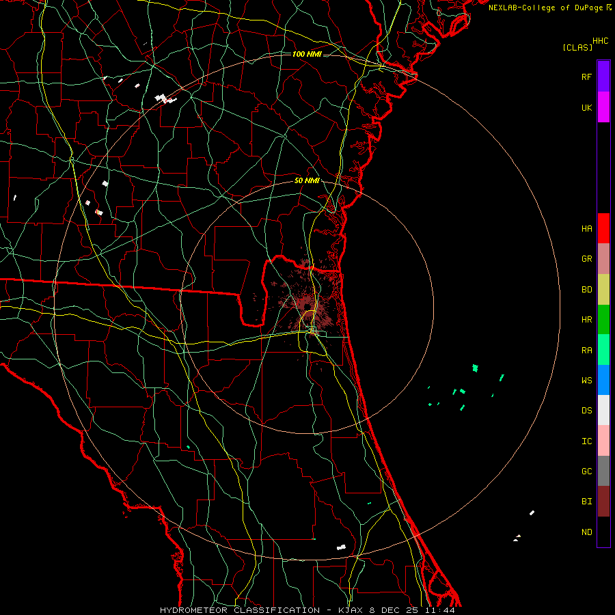This screenshot has height=615, width=615.
Task: Click the WS blue legend swatch
Action: (x=603, y=380)
